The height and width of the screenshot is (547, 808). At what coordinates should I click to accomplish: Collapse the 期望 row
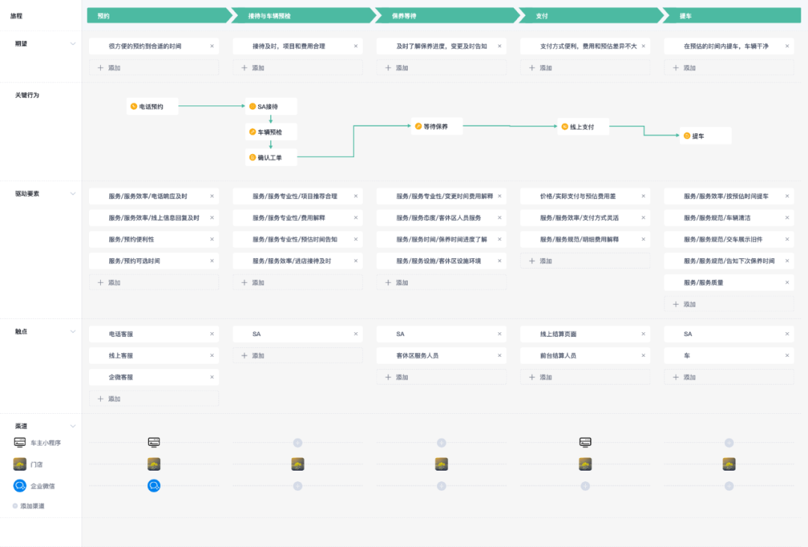[x=73, y=43]
